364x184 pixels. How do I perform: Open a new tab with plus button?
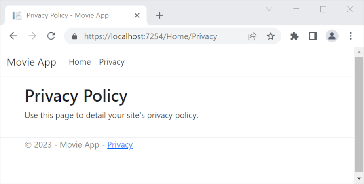pyautogui.click(x=159, y=15)
